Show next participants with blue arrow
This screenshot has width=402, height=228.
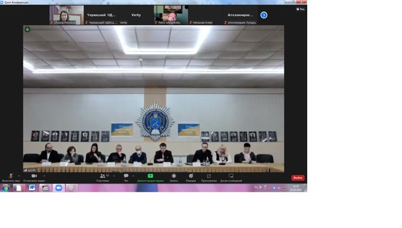pos(264,15)
